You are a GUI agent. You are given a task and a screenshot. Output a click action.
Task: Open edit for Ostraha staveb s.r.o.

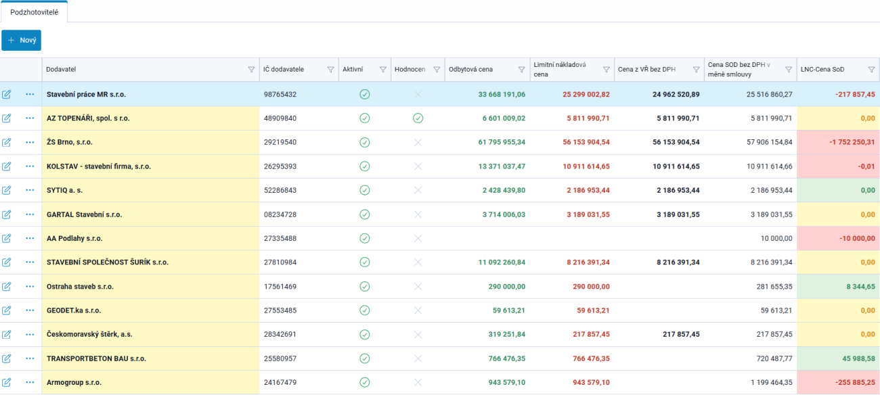[7, 286]
